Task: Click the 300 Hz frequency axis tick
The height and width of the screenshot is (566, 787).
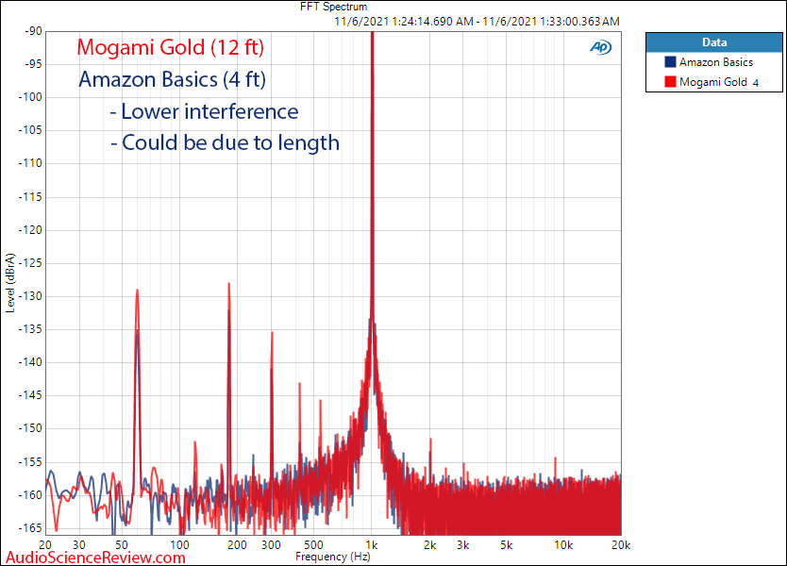Action: (271, 545)
